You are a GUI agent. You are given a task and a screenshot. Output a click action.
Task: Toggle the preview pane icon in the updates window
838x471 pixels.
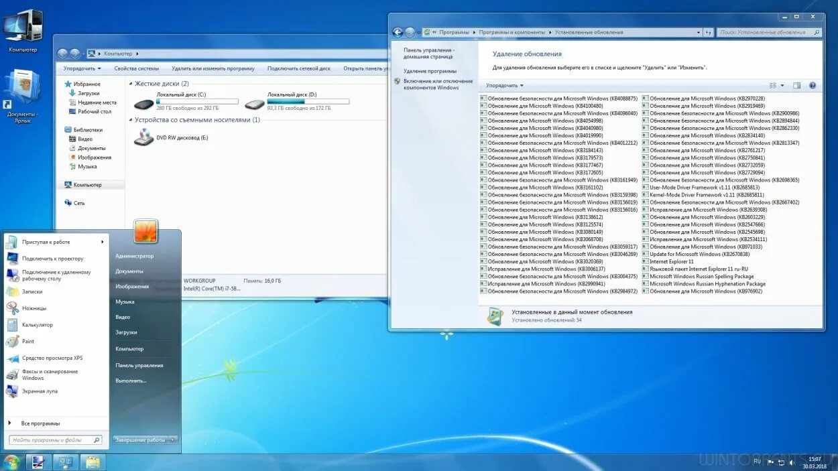[x=796, y=86]
